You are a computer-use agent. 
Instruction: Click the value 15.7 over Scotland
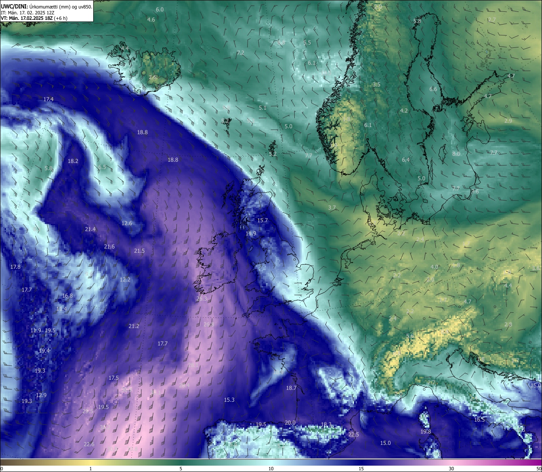pyautogui.click(x=263, y=221)
